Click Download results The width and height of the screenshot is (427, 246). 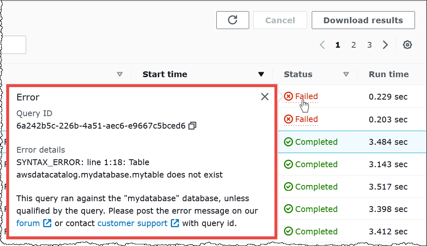pos(363,19)
